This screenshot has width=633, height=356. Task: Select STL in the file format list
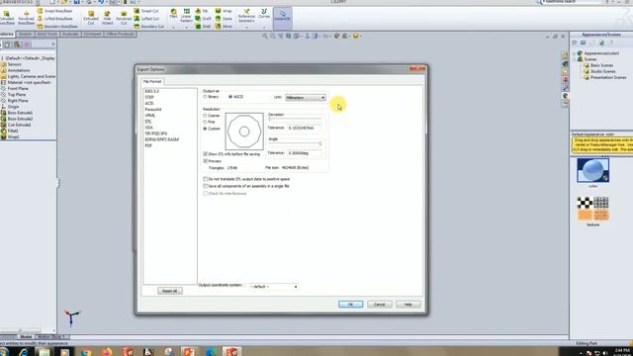pyautogui.click(x=148, y=122)
